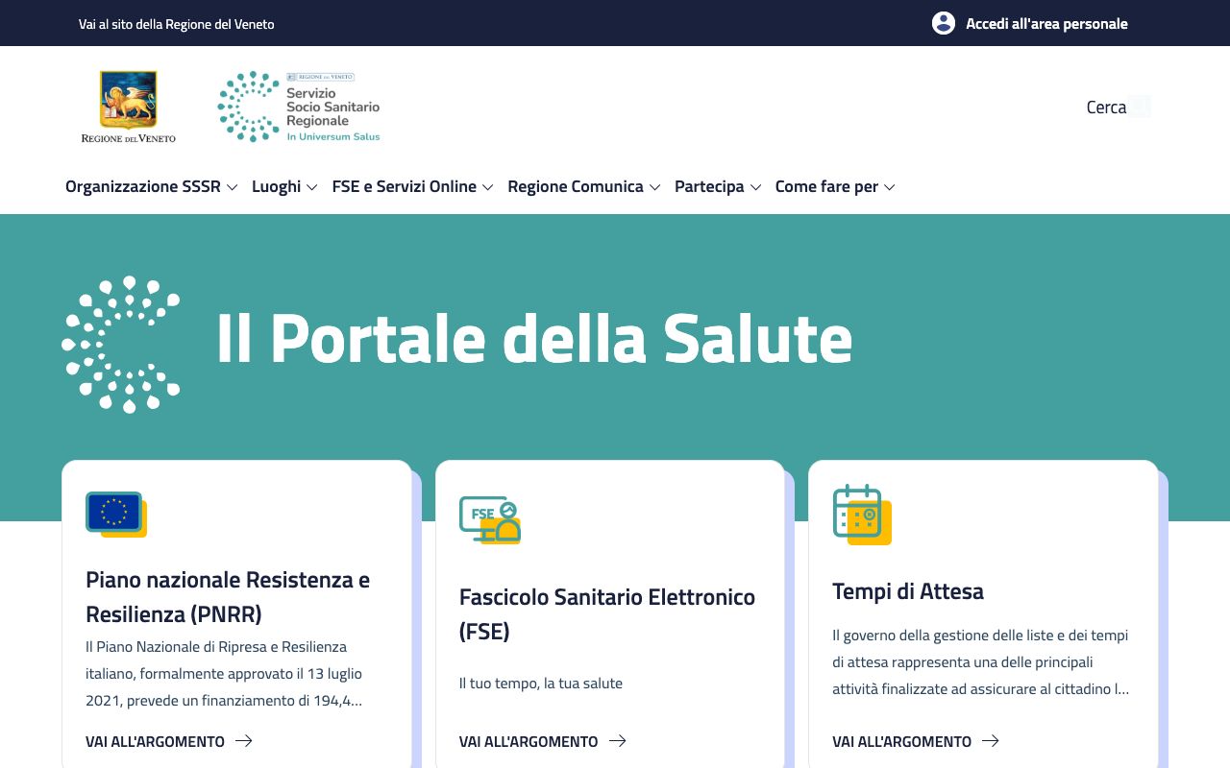Screen dimensions: 1230x768
Task: Expand the Partecipa menu chevron
Action: [x=755, y=187]
